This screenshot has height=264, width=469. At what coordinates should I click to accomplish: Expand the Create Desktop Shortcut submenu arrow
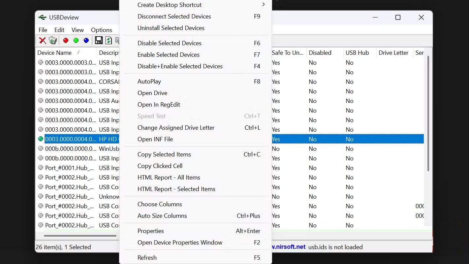click(x=263, y=5)
